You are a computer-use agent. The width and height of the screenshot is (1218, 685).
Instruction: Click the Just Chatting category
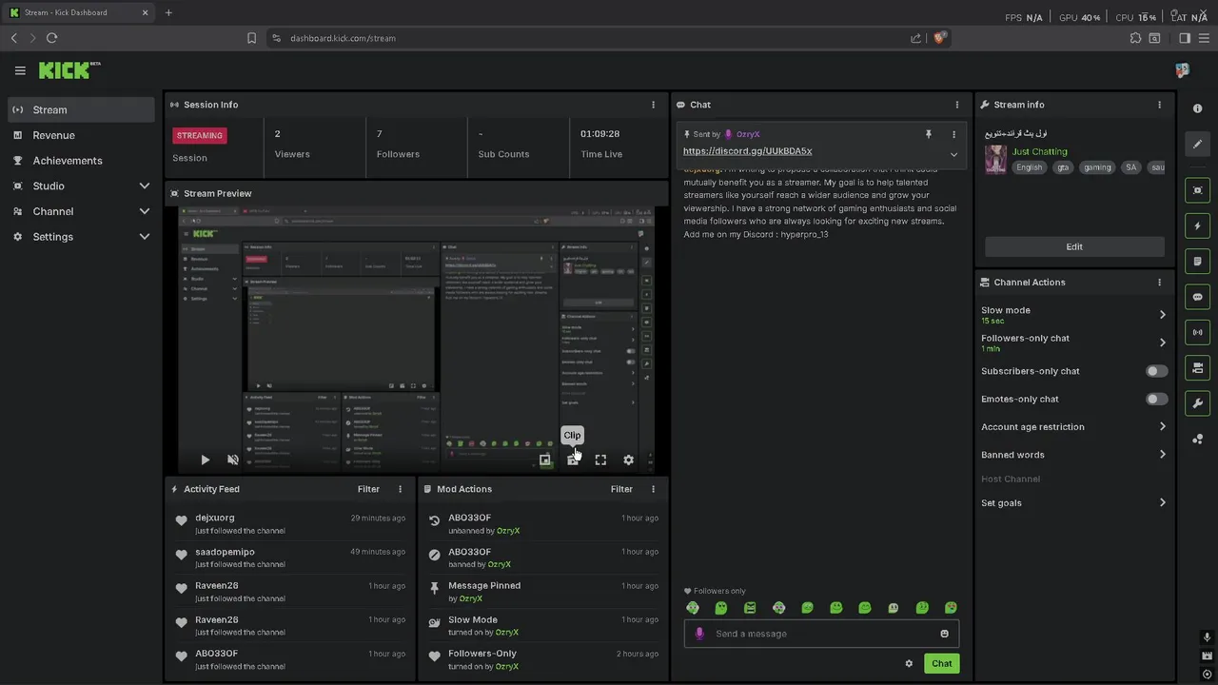pos(1039,151)
